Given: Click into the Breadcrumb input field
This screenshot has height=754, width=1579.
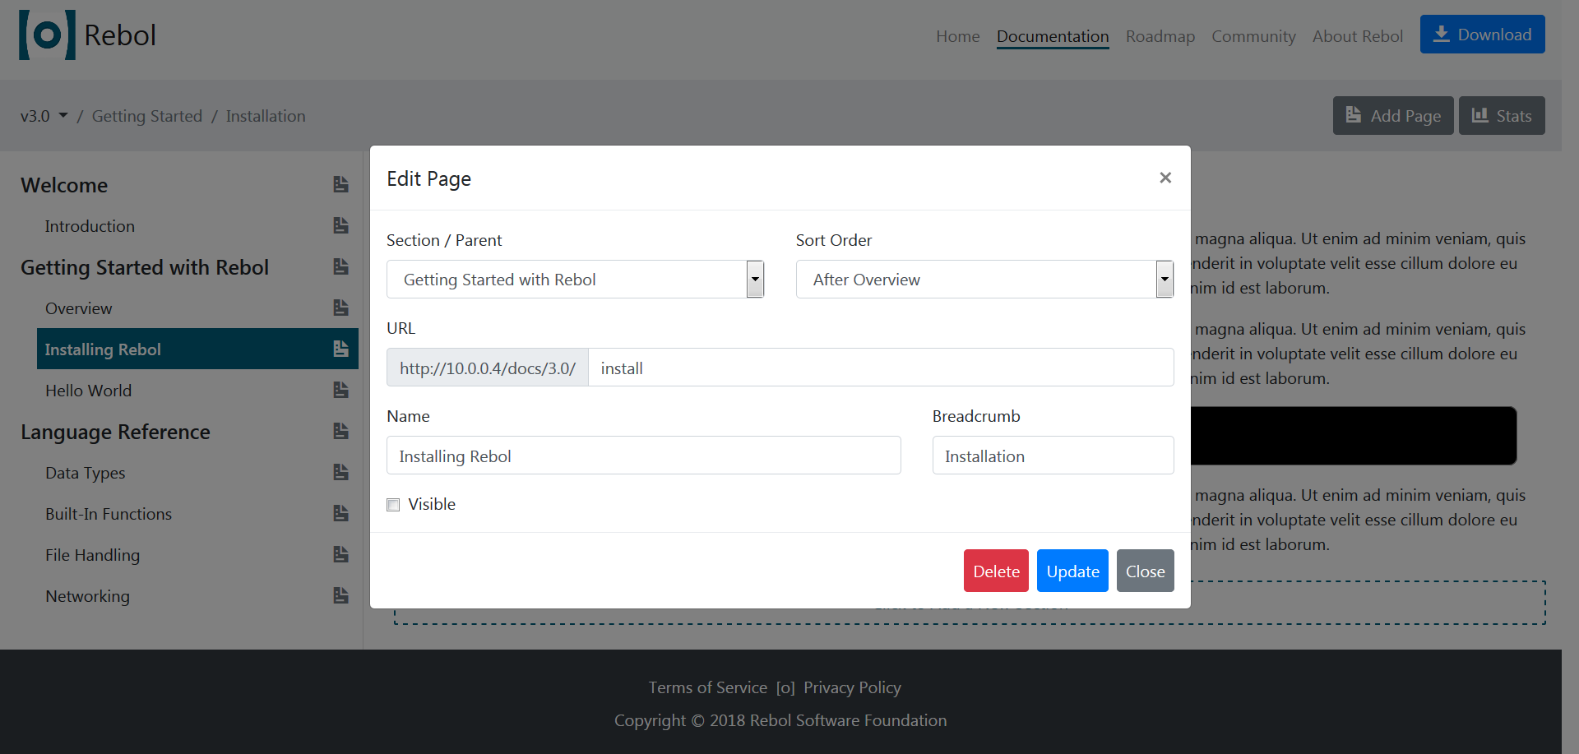Looking at the screenshot, I should coord(1053,456).
